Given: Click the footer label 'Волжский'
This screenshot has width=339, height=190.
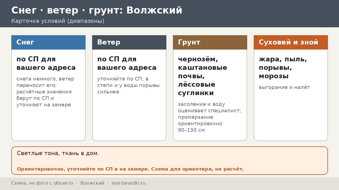Looking at the screenshot, I should [x=92, y=183].
